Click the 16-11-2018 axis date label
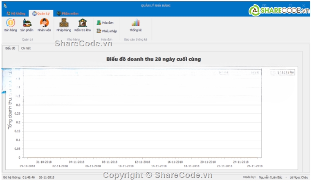314x184 pixels. click(175, 162)
